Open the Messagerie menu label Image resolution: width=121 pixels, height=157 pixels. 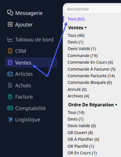point(29,13)
